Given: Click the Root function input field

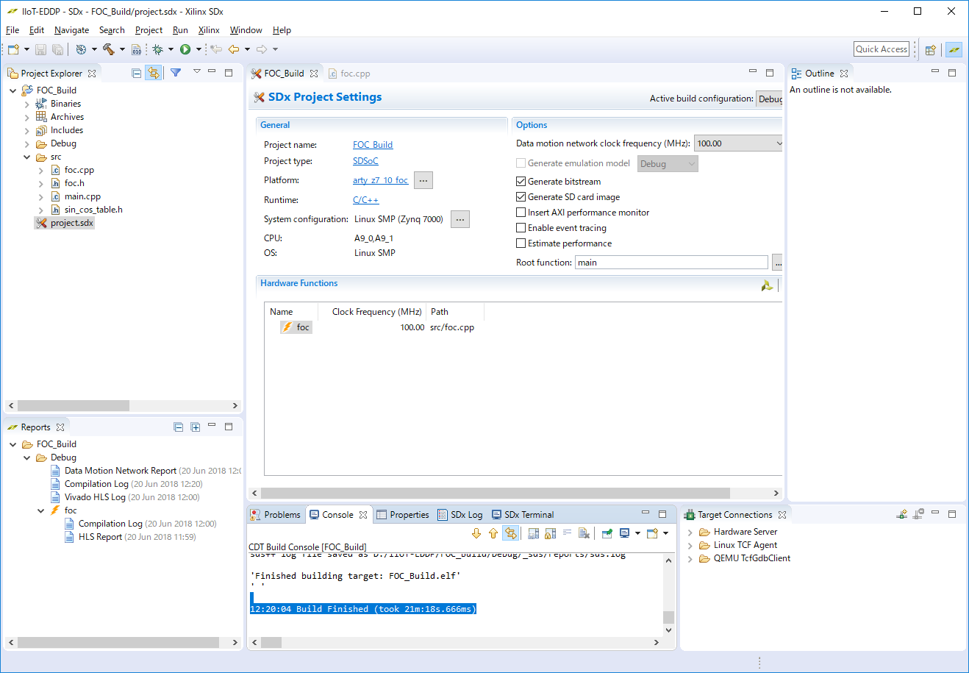Looking at the screenshot, I should (x=671, y=263).
